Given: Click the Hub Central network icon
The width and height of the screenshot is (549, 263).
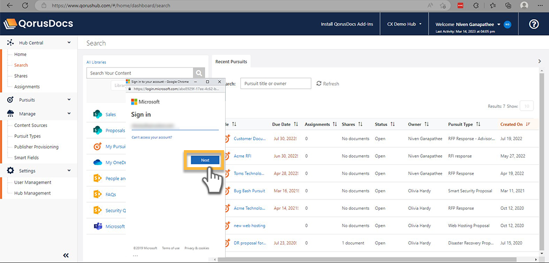Looking at the screenshot, I should tap(10, 43).
